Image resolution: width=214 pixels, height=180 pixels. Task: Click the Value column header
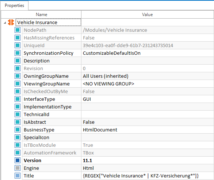(148, 15)
